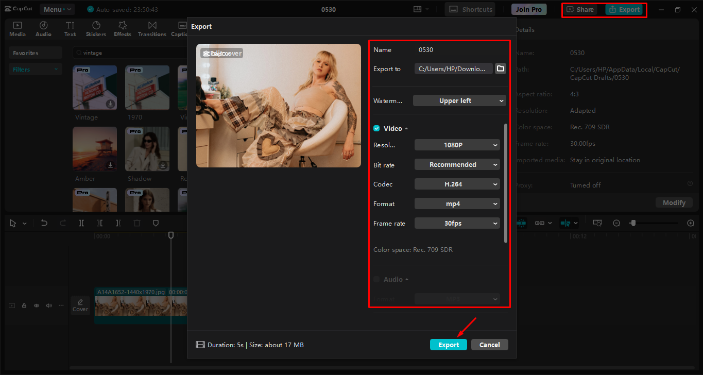
Task: Uncheck the Video checkbox in Export dialog
Action: coord(375,128)
